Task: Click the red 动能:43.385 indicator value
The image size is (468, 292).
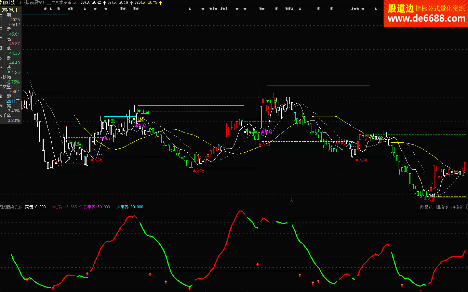Action: click(x=64, y=207)
